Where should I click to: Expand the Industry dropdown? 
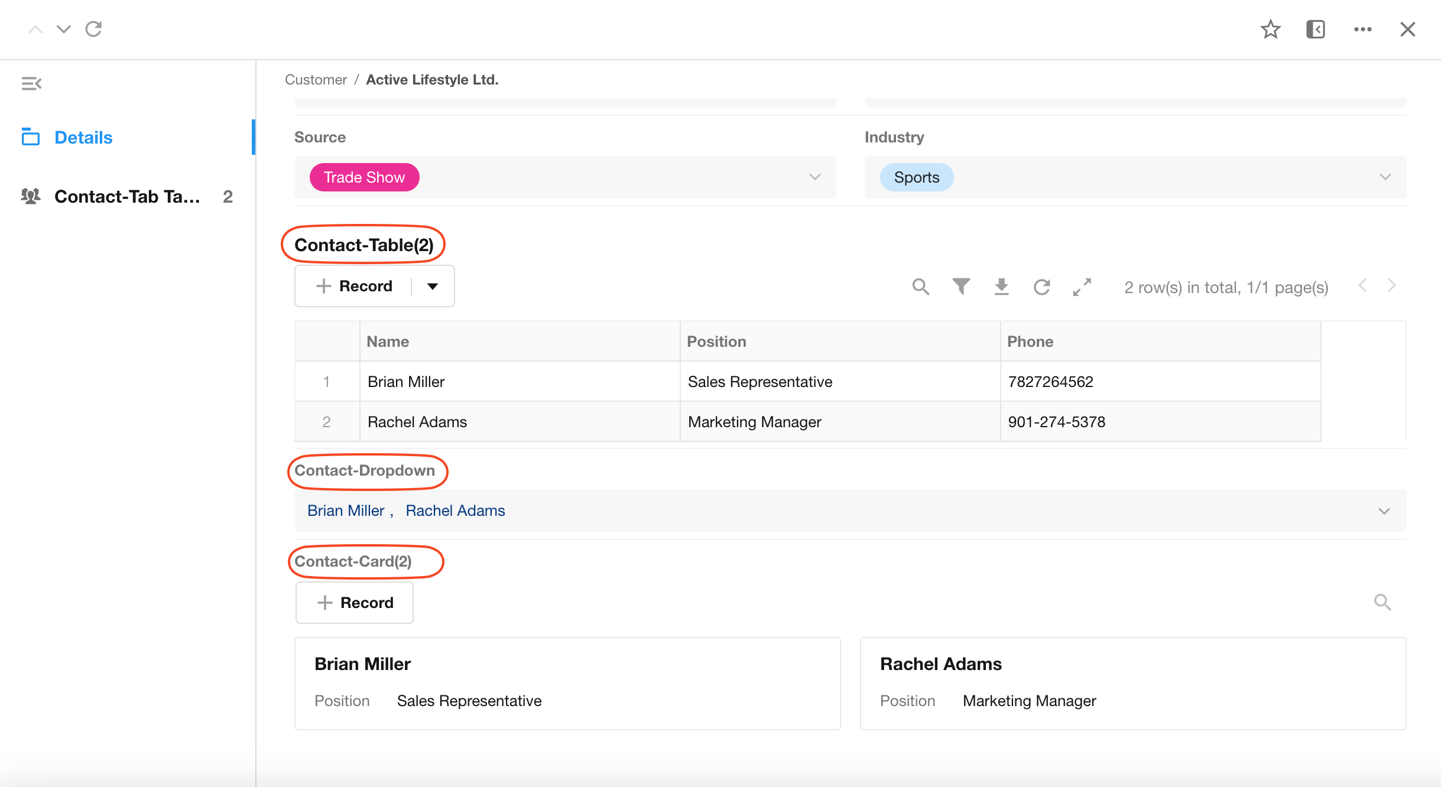tap(1385, 177)
